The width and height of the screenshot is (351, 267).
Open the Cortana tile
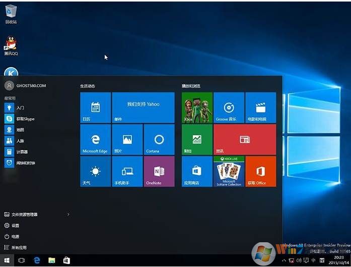159,139
